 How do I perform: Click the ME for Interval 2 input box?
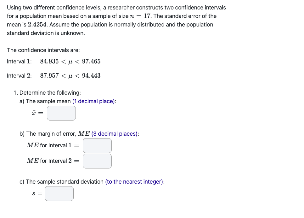(97, 161)
